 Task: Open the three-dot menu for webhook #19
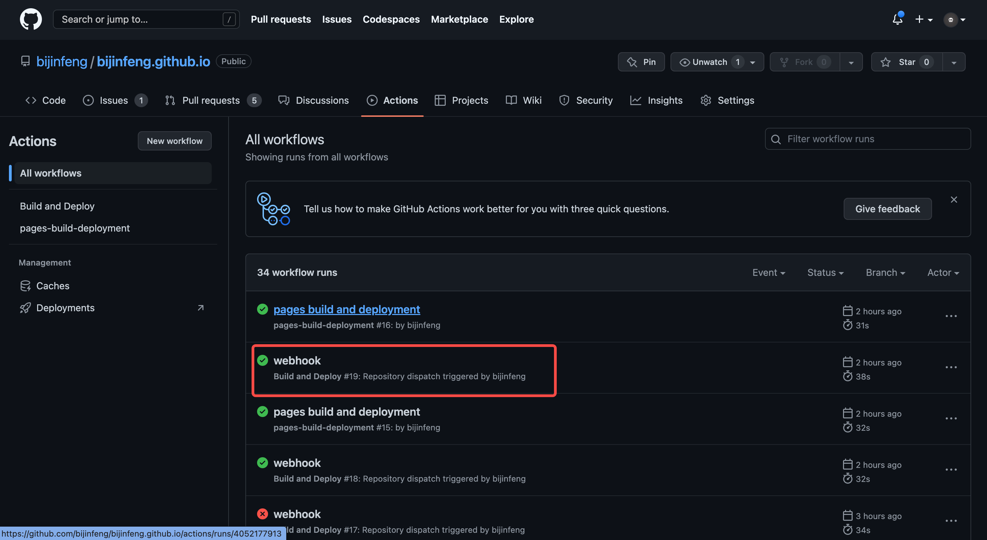951,367
